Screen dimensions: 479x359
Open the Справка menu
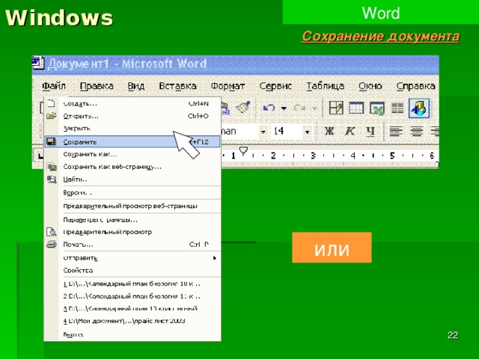coord(416,86)
